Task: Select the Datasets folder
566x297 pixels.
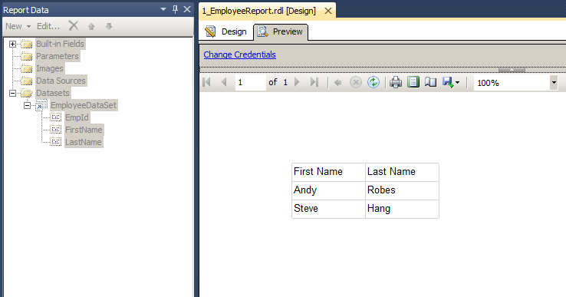Action: click(x=53, y=93)
